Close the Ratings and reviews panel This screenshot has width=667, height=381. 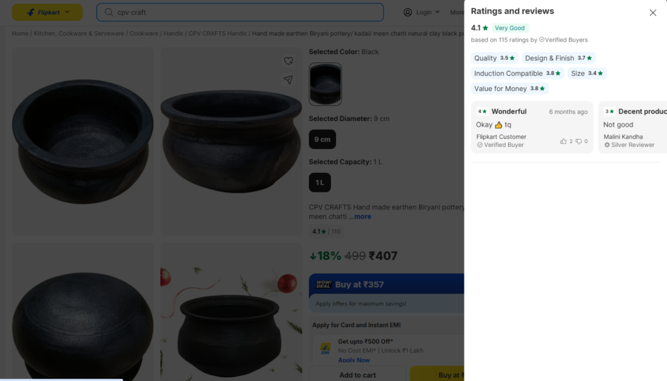click(653, 12)
